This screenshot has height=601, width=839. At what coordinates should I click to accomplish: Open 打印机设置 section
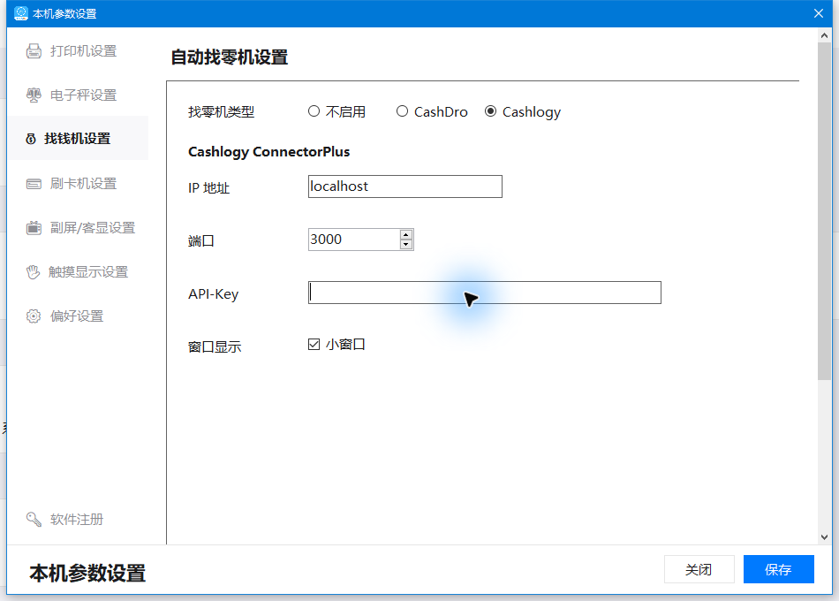point(78,51)
